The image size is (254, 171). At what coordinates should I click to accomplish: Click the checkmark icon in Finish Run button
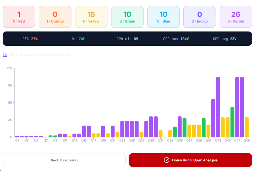tap(167, 160)
